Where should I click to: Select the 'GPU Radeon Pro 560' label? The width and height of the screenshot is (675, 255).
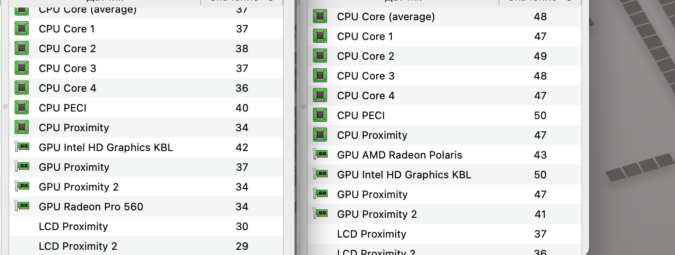tap(91, 207)
